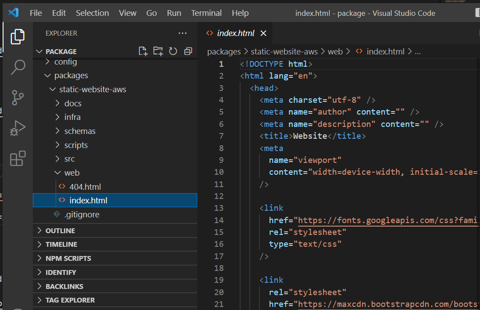480x310 pixels.
Task: Open the File menu
Action: [36, 13]
